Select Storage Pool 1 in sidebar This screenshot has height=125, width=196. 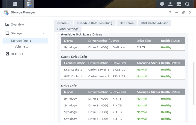(25, 41)
